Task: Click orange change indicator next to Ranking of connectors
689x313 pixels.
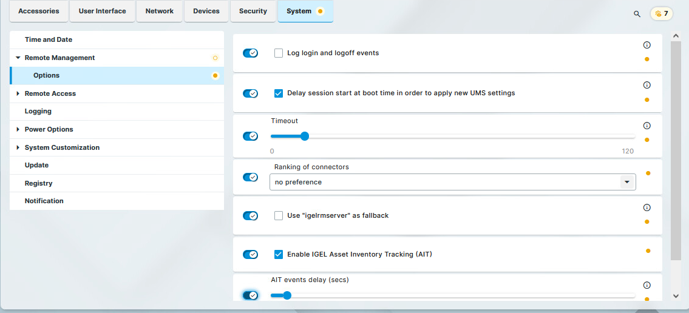Action: 648,173
